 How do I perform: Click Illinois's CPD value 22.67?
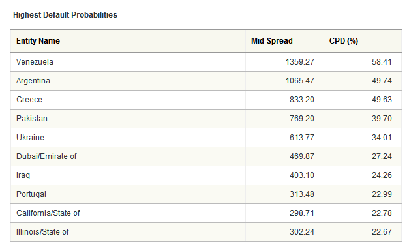[382, 232]
